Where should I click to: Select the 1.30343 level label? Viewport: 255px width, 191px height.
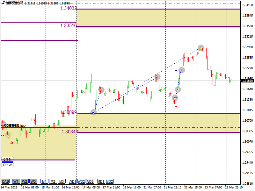tap(69, 131)
